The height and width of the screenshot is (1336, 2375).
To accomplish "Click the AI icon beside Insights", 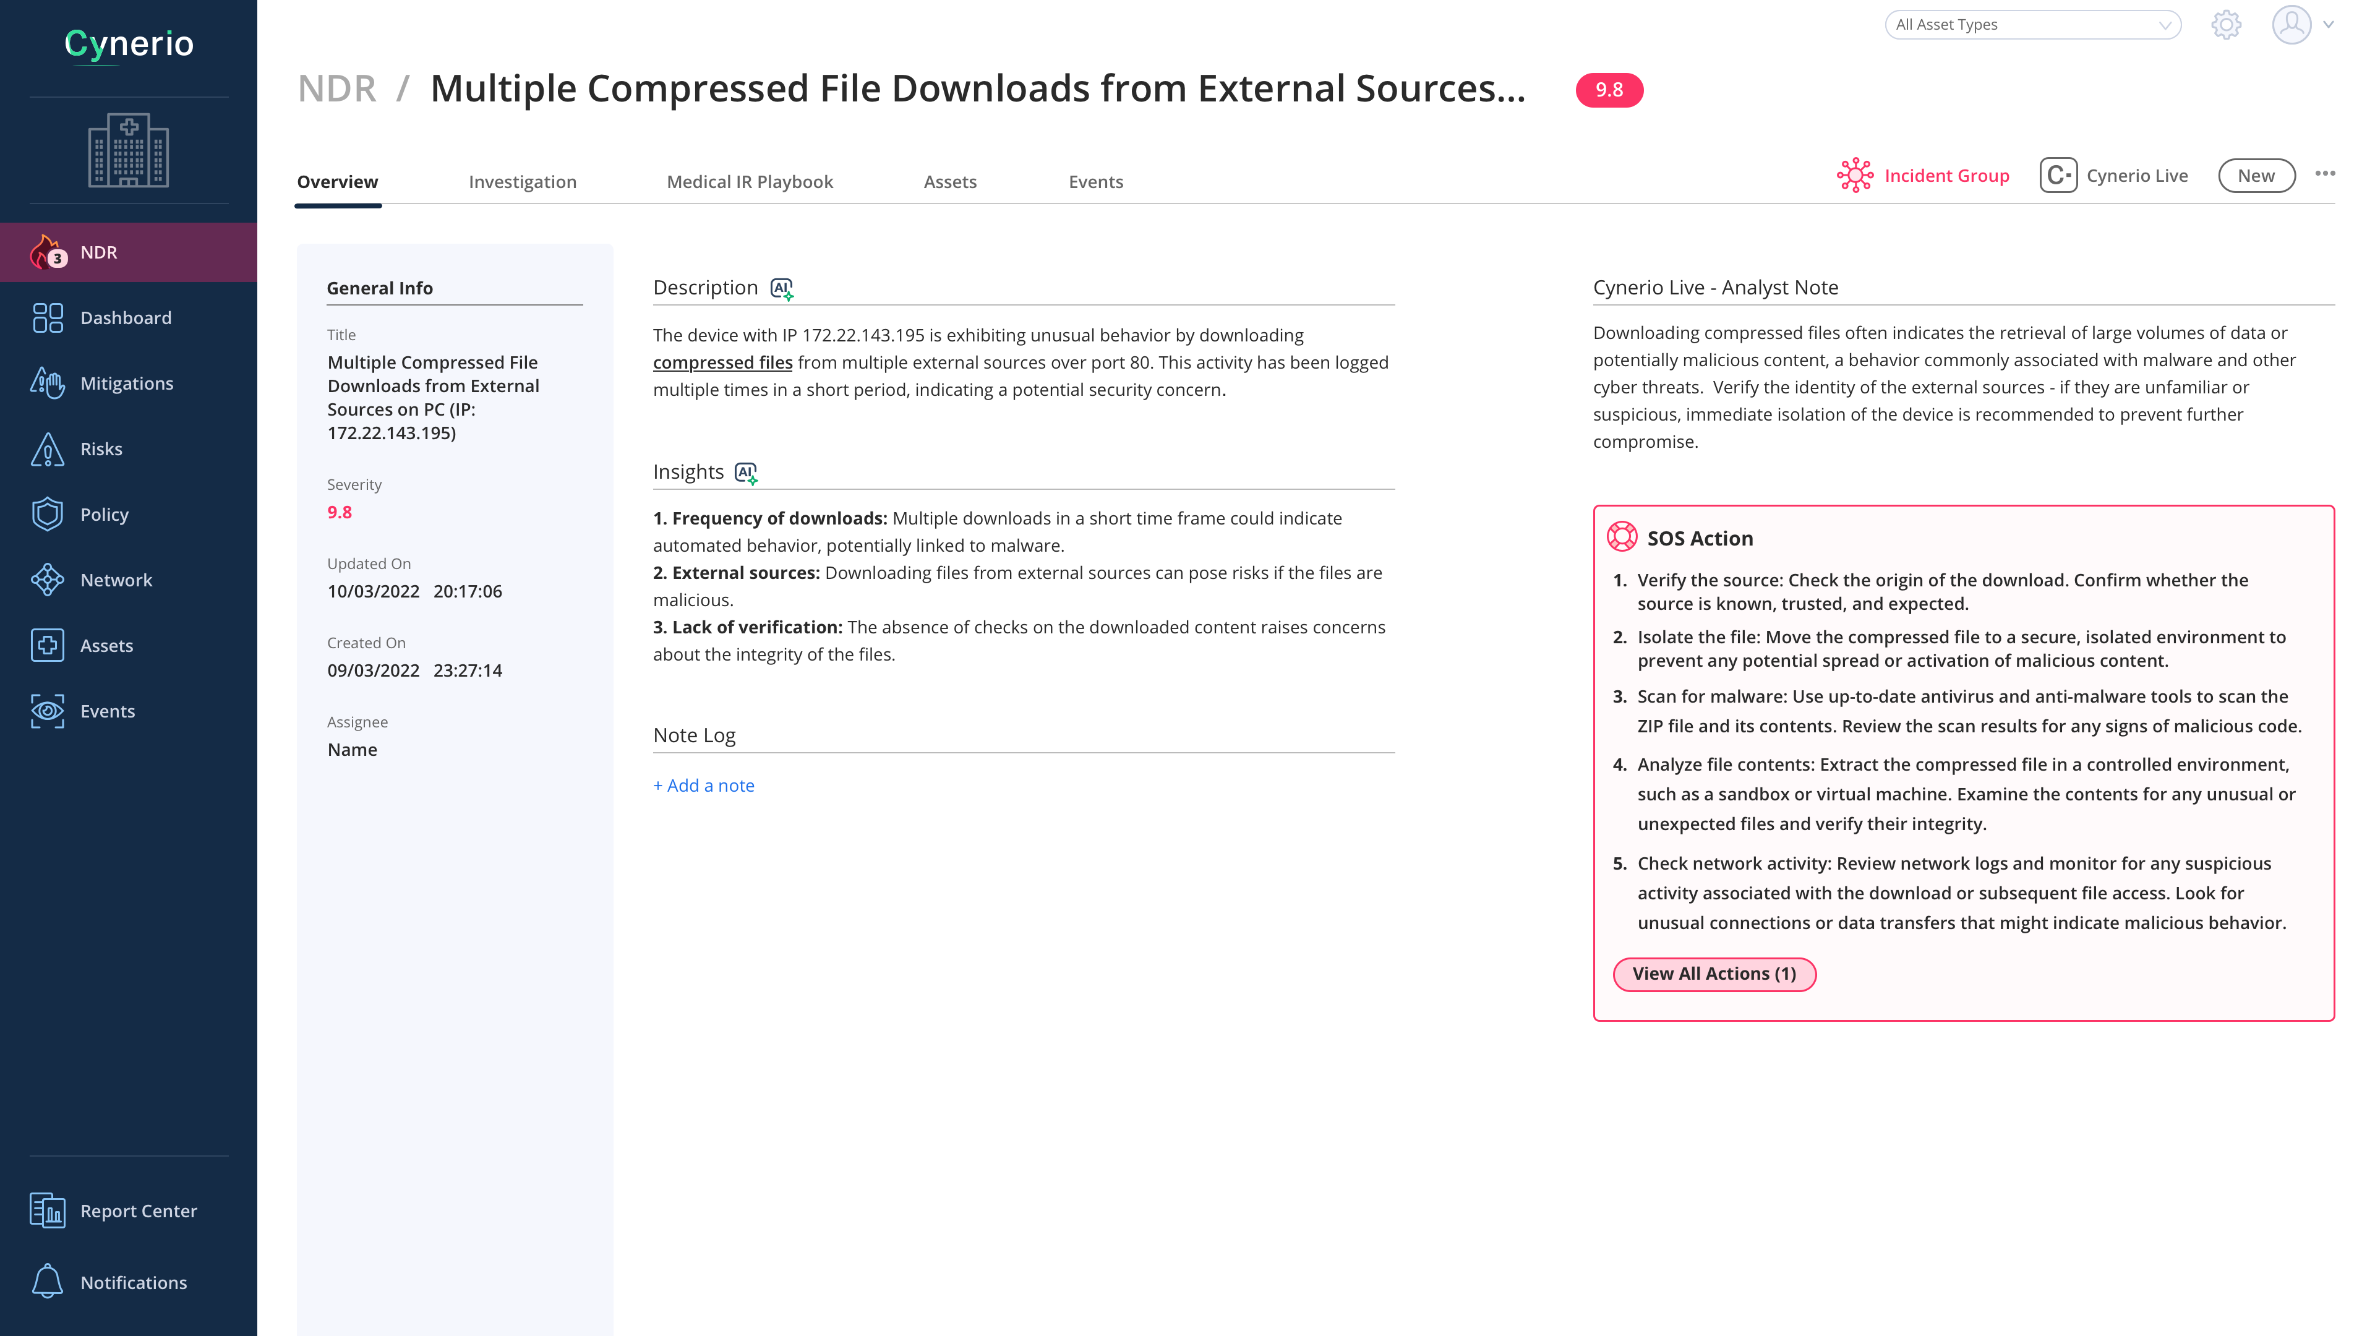I will click(x=746, y=473).
